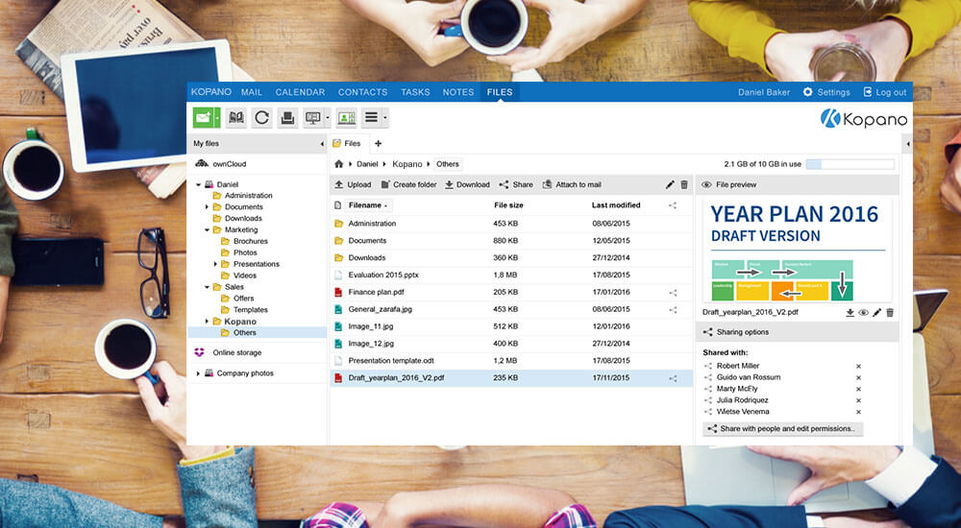Expand the Presentations folder in the tree

click(x=215, y=264)
